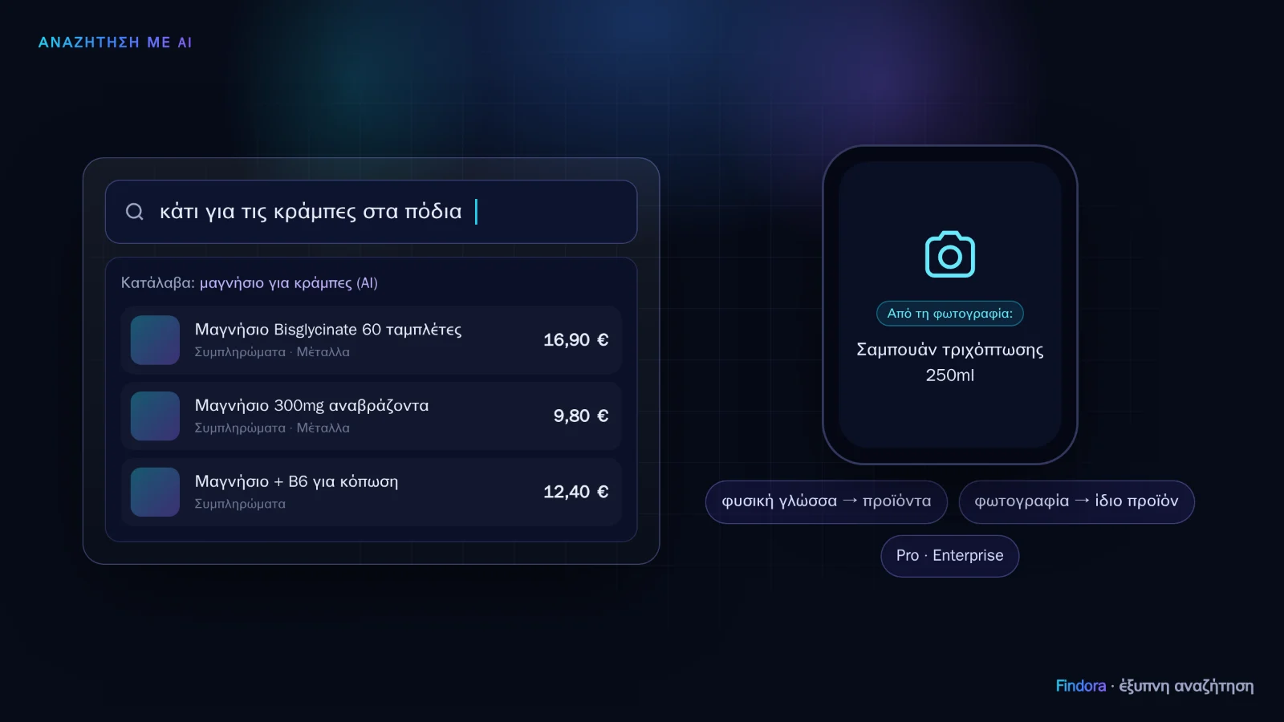Click the camera icon on the phone mockup
This screenshot has height=722, width=1284.
(950, 254)
